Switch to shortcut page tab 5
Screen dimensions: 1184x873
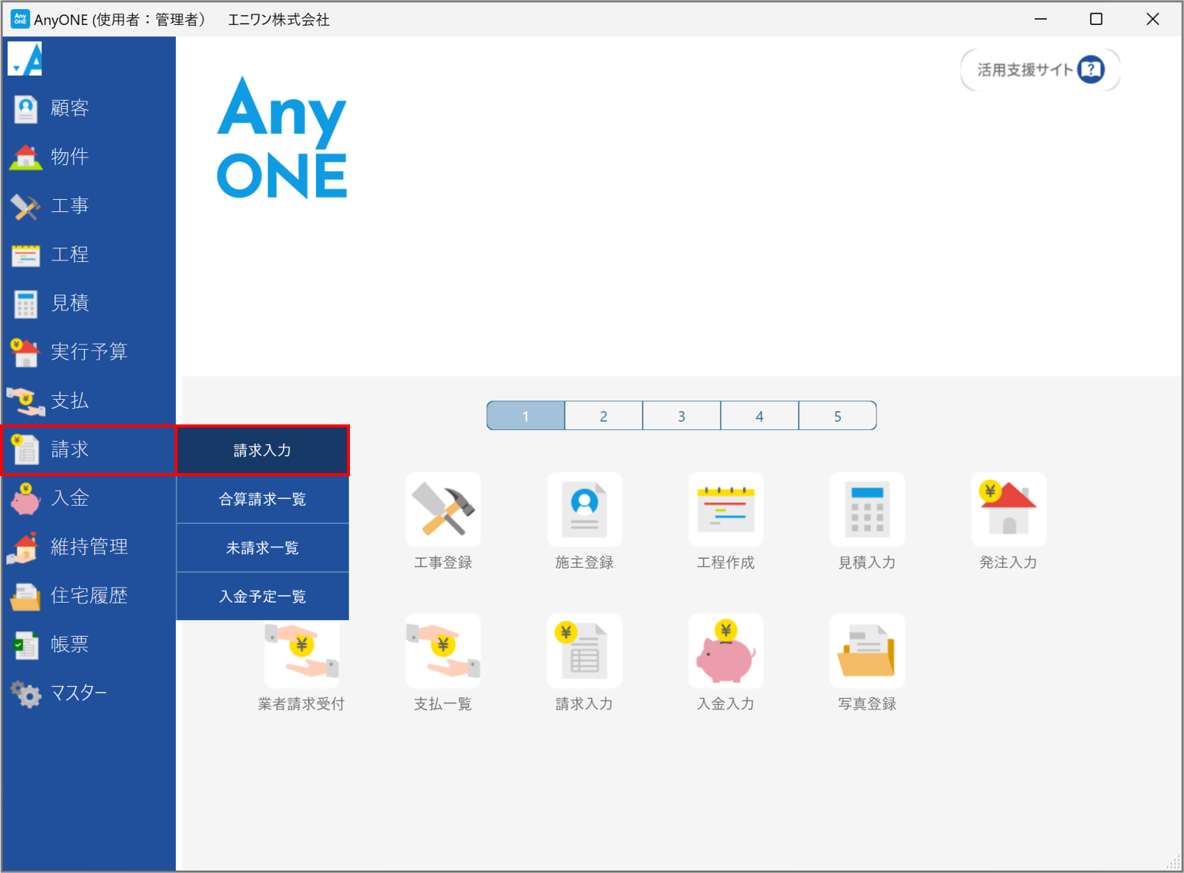pos(837,416)
